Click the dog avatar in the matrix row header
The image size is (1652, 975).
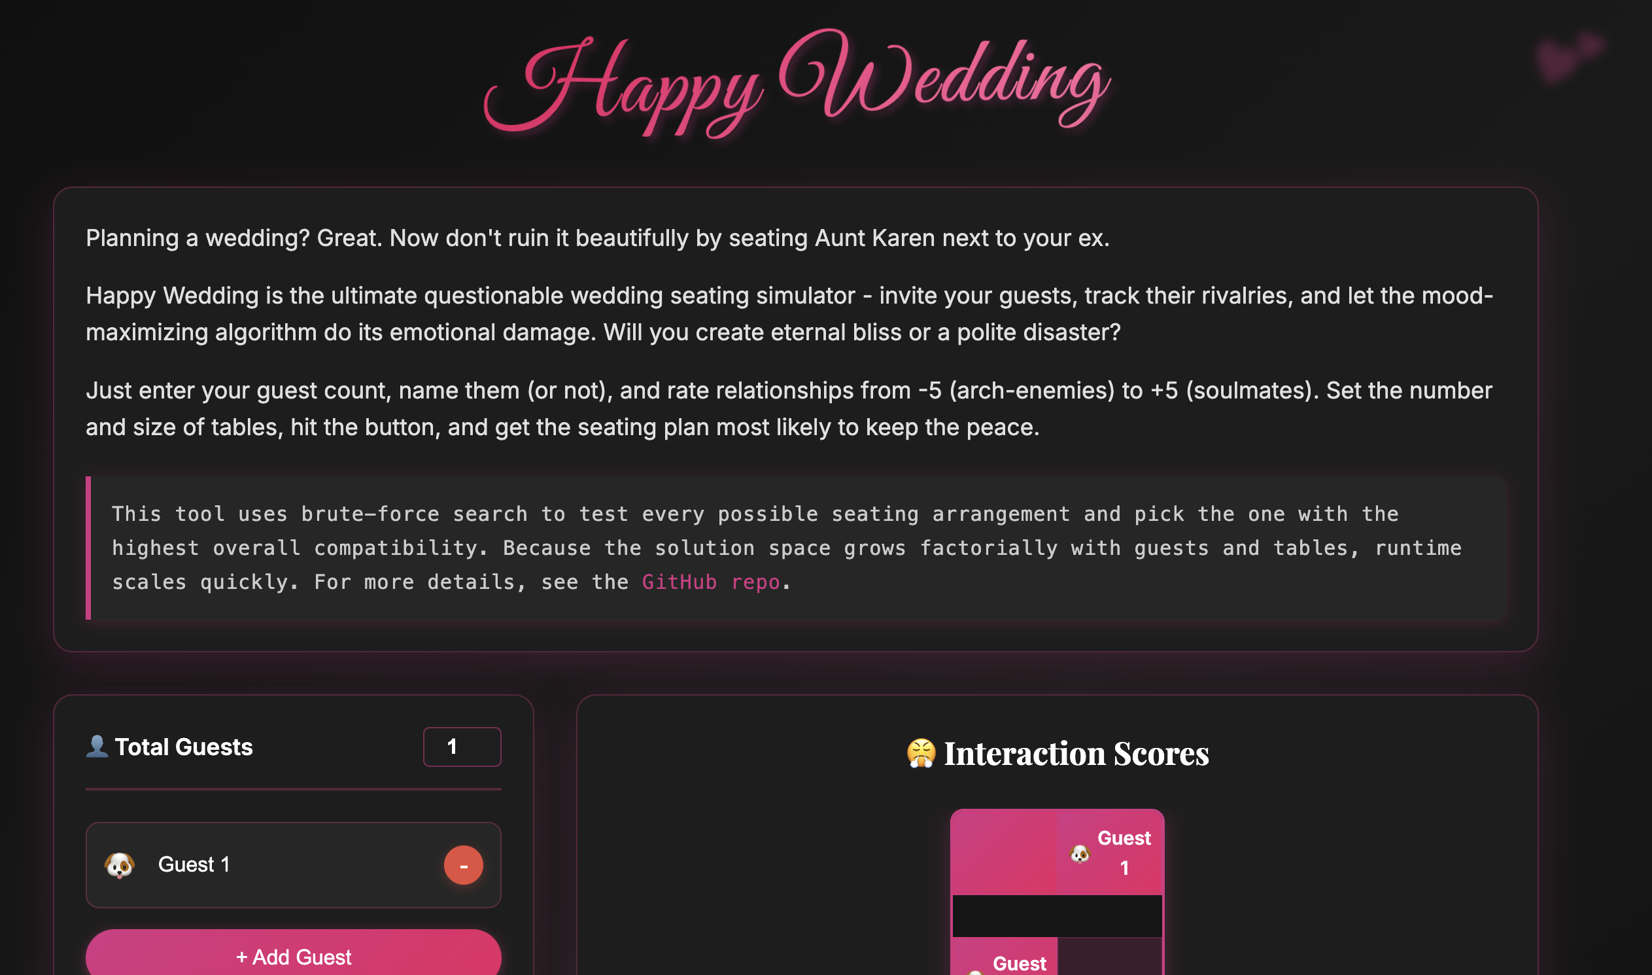tap(976, 972)
